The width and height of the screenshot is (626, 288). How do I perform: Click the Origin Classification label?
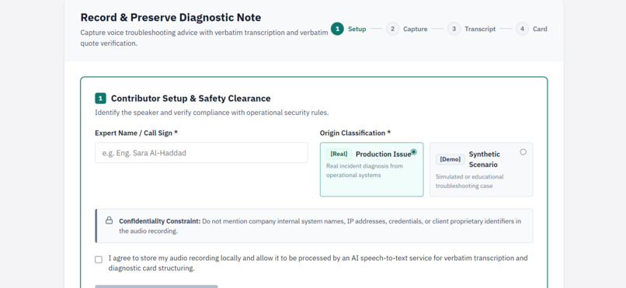[355, 133]
